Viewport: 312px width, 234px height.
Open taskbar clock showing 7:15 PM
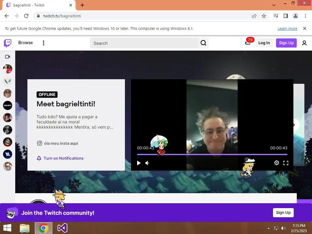tap(299, 228)
